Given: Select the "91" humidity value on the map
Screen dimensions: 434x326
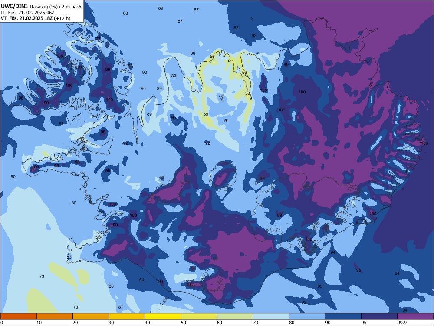Looking at the screenshot, I should [227, 120].
